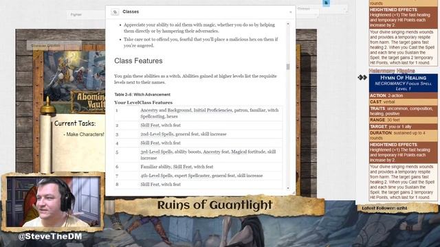Click scrollbar down arrow in Classes window

288,188
